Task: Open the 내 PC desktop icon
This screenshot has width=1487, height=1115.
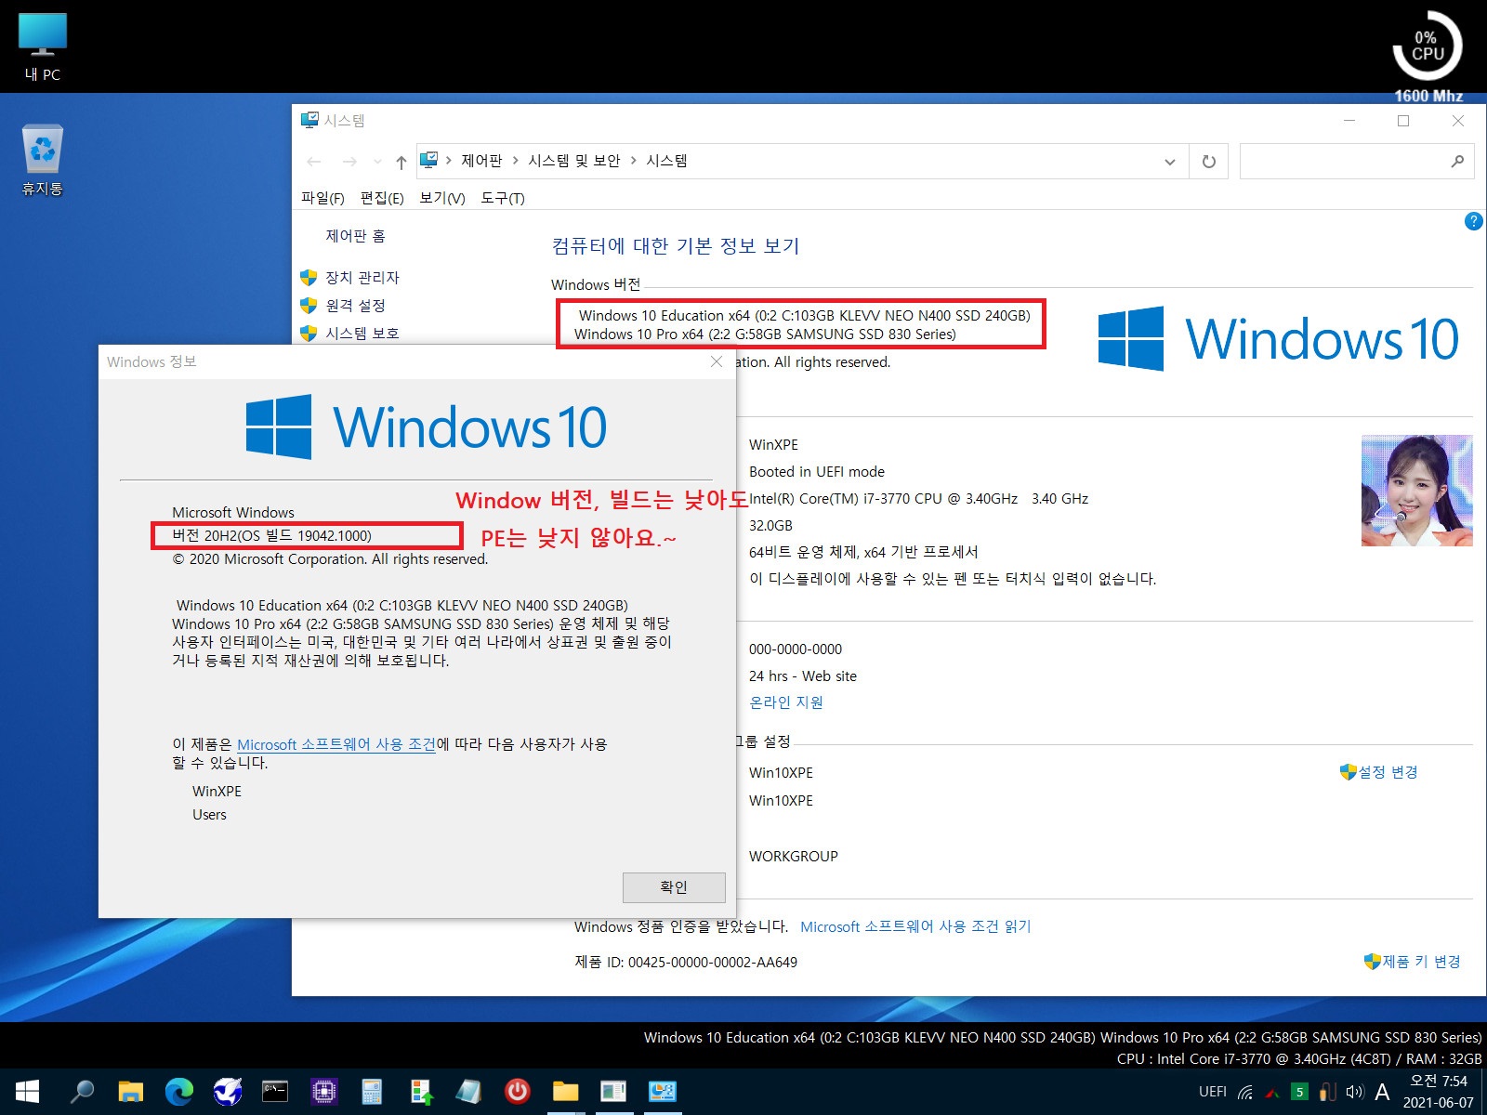Action: pos(43,48)
